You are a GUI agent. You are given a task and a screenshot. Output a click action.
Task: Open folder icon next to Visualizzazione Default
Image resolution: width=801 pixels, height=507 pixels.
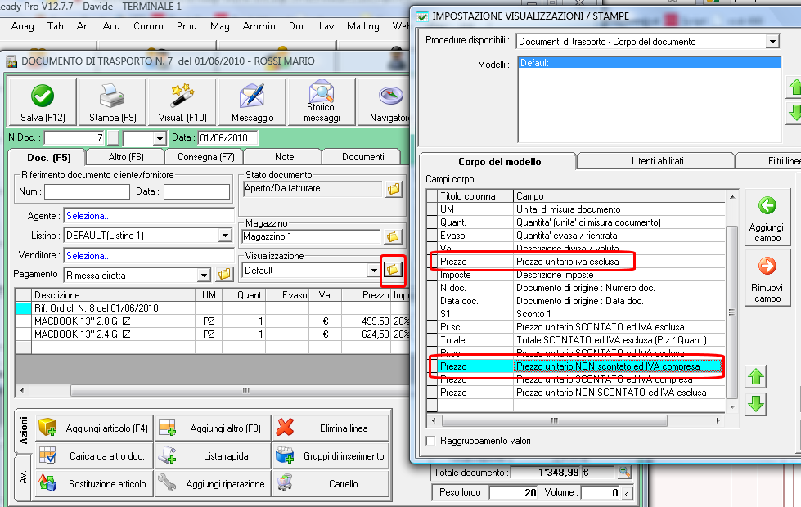click(x=393, y=270)
